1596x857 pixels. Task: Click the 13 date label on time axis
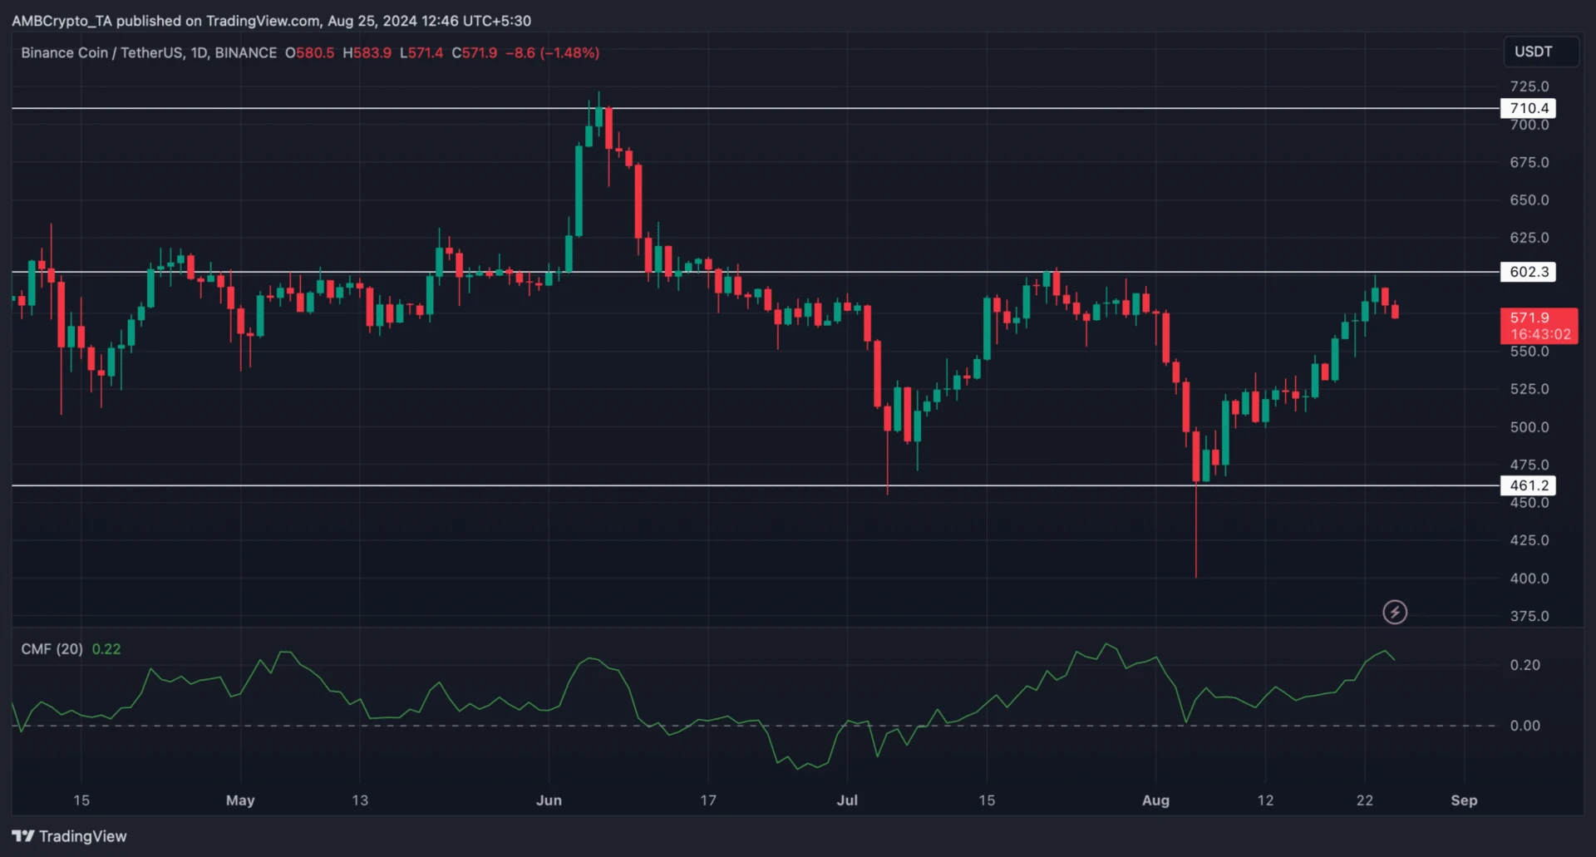(x=359, y=800)
